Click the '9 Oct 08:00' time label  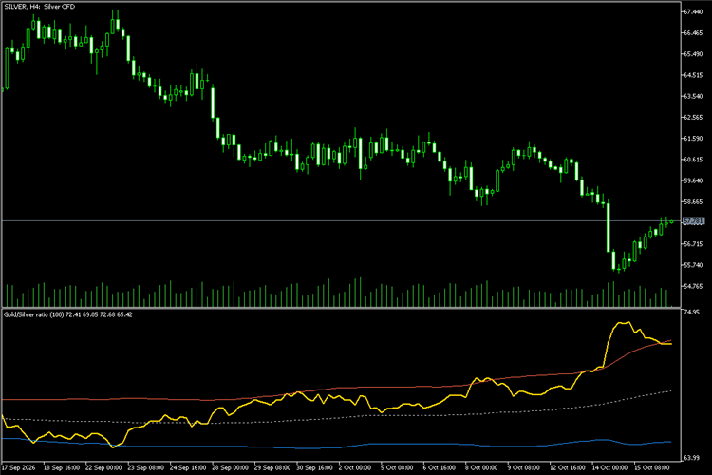coord(524,467)
